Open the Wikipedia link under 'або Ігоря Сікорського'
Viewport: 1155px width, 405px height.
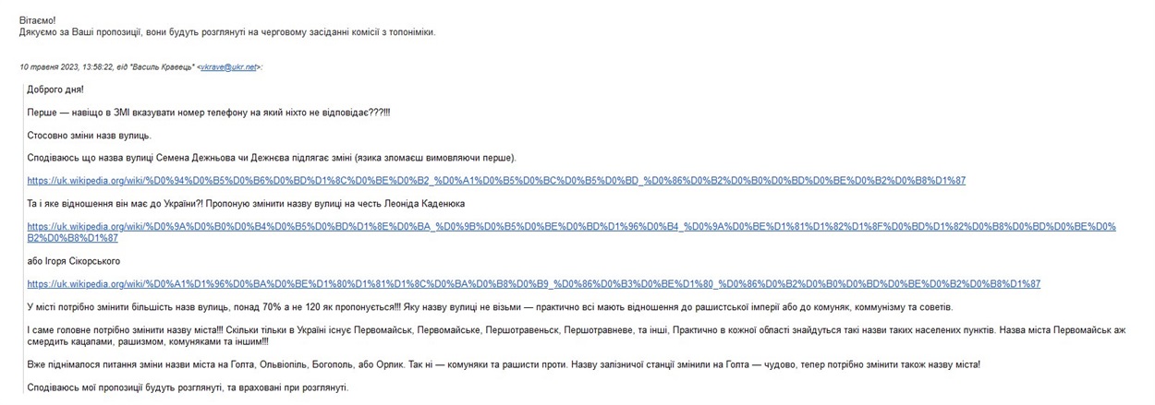point(533,284)
